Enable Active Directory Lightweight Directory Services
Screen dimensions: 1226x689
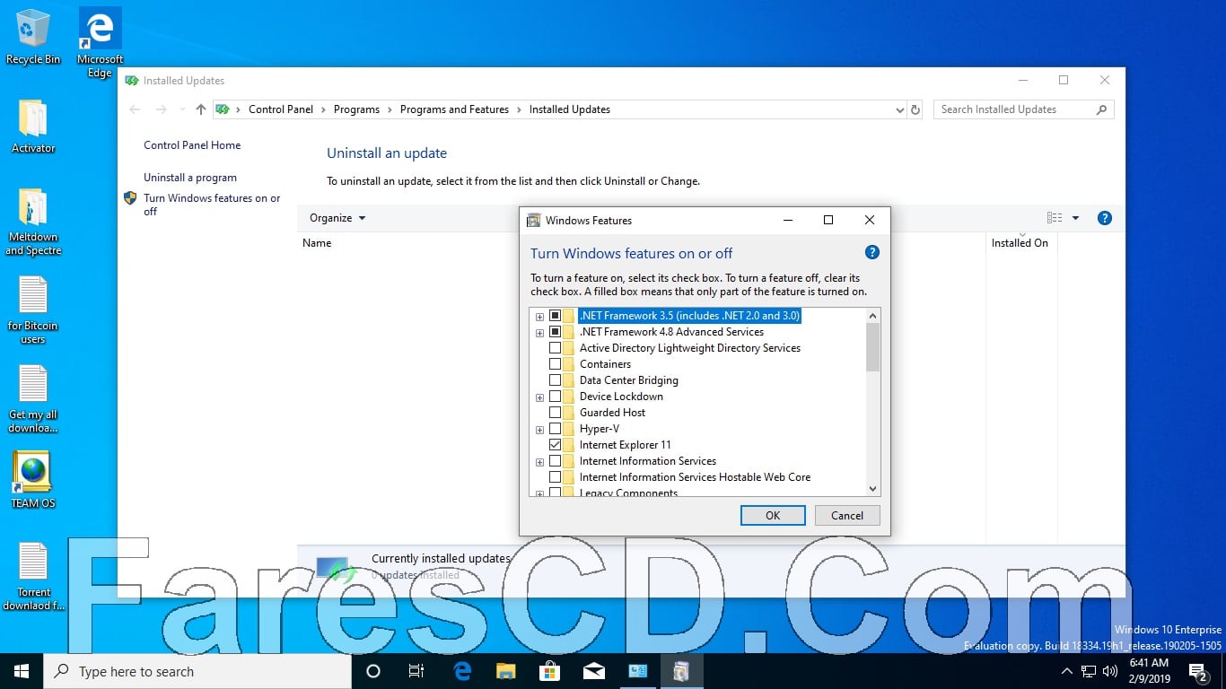point(555,348)
